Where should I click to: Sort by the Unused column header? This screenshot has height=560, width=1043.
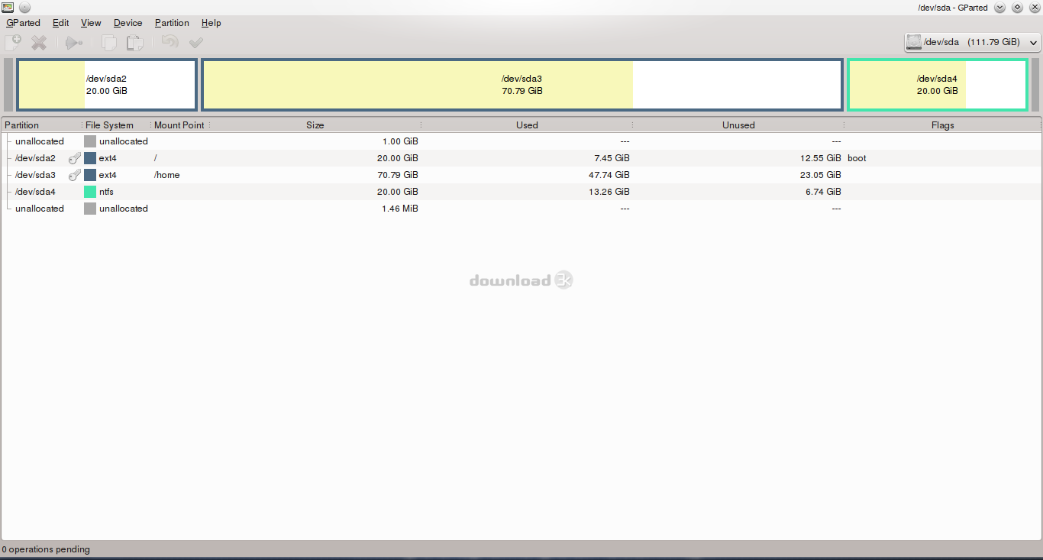[738, 125]
